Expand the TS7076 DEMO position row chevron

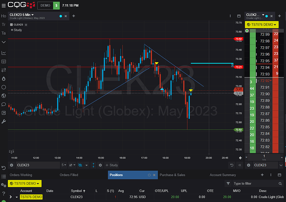(11, 197)
